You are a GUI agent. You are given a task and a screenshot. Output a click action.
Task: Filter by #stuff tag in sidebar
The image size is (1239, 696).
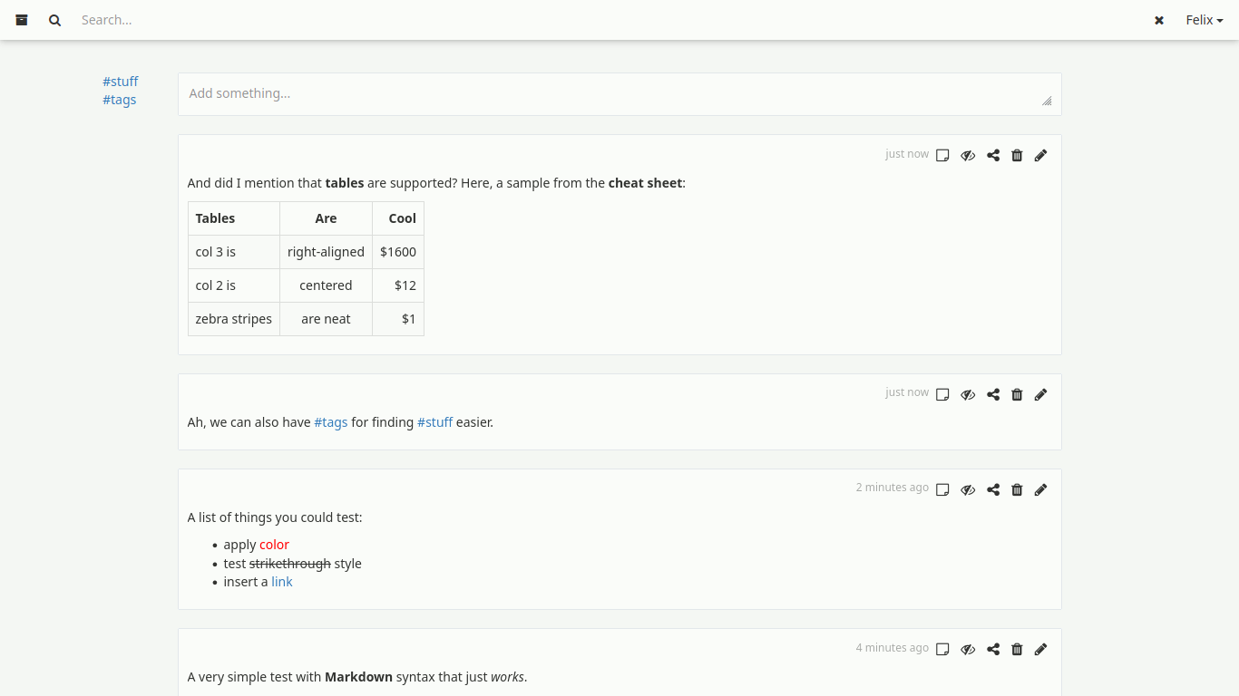[121, 82]
